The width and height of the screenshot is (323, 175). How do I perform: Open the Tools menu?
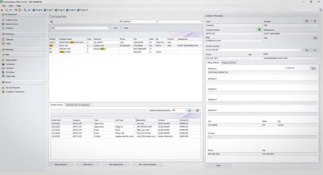pos(11,6)
